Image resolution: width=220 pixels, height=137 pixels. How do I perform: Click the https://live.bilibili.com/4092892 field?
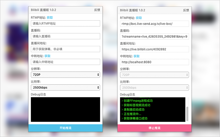coord(154,49)
